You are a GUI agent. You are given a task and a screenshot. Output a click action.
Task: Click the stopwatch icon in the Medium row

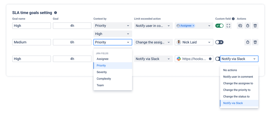(248, 42)
